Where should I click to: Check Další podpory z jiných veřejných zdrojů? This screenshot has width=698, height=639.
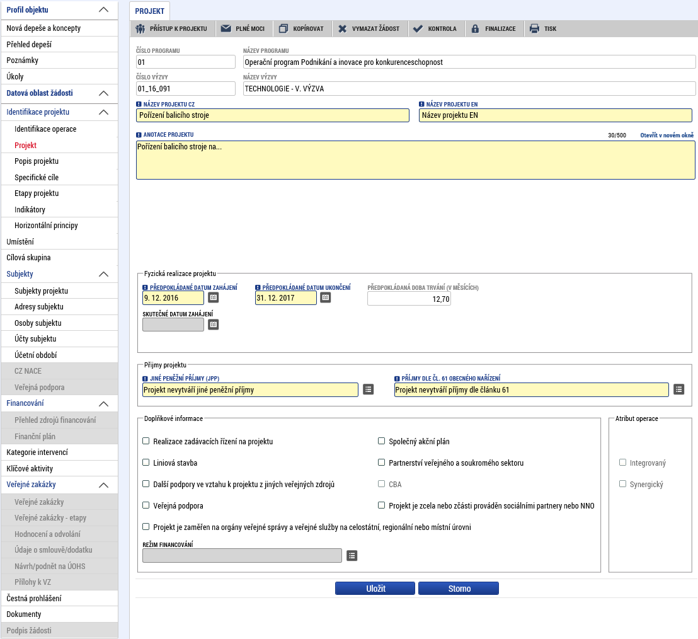(146, 484)
